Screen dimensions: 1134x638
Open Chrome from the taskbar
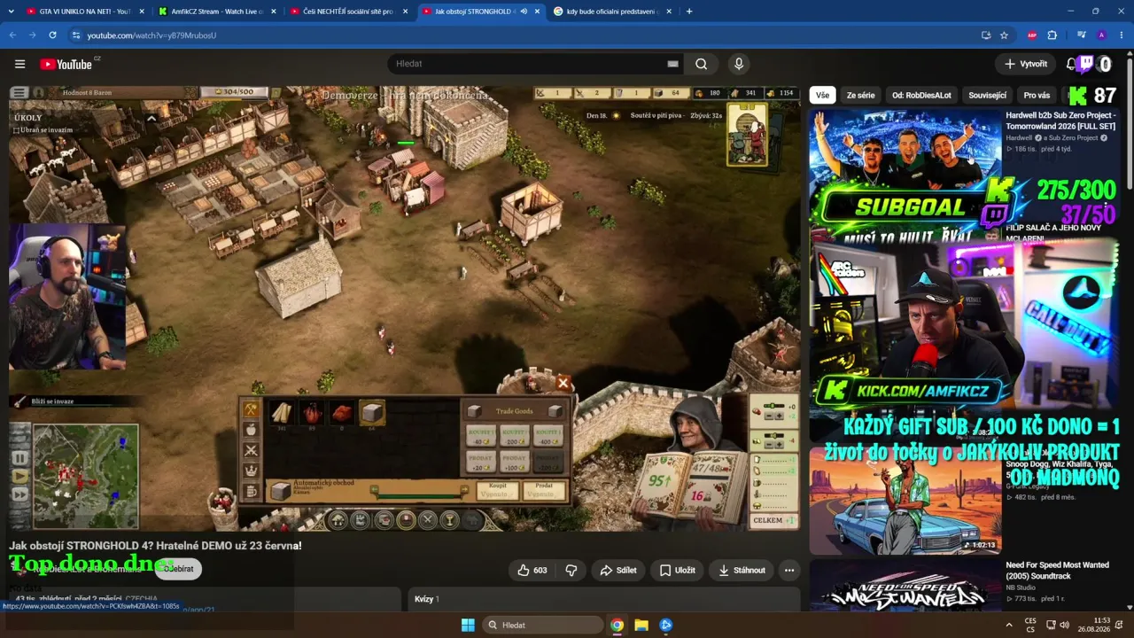(x=617, y=625)
